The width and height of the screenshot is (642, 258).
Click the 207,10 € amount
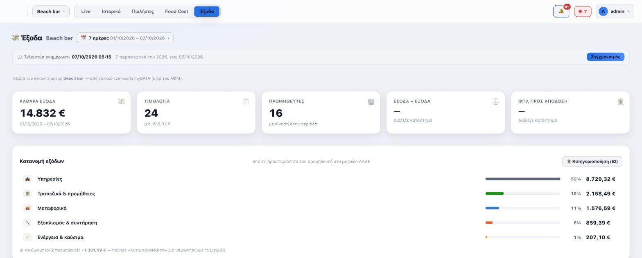pyautogui.click(x=598, y=237)
